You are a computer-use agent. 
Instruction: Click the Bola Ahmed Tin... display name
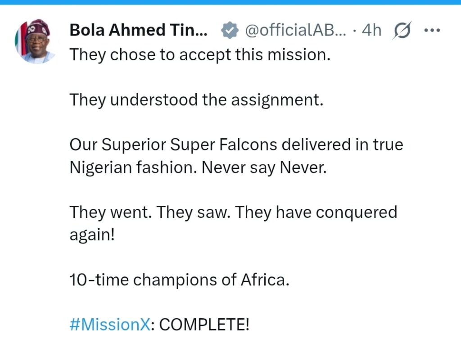pos(139,30)
